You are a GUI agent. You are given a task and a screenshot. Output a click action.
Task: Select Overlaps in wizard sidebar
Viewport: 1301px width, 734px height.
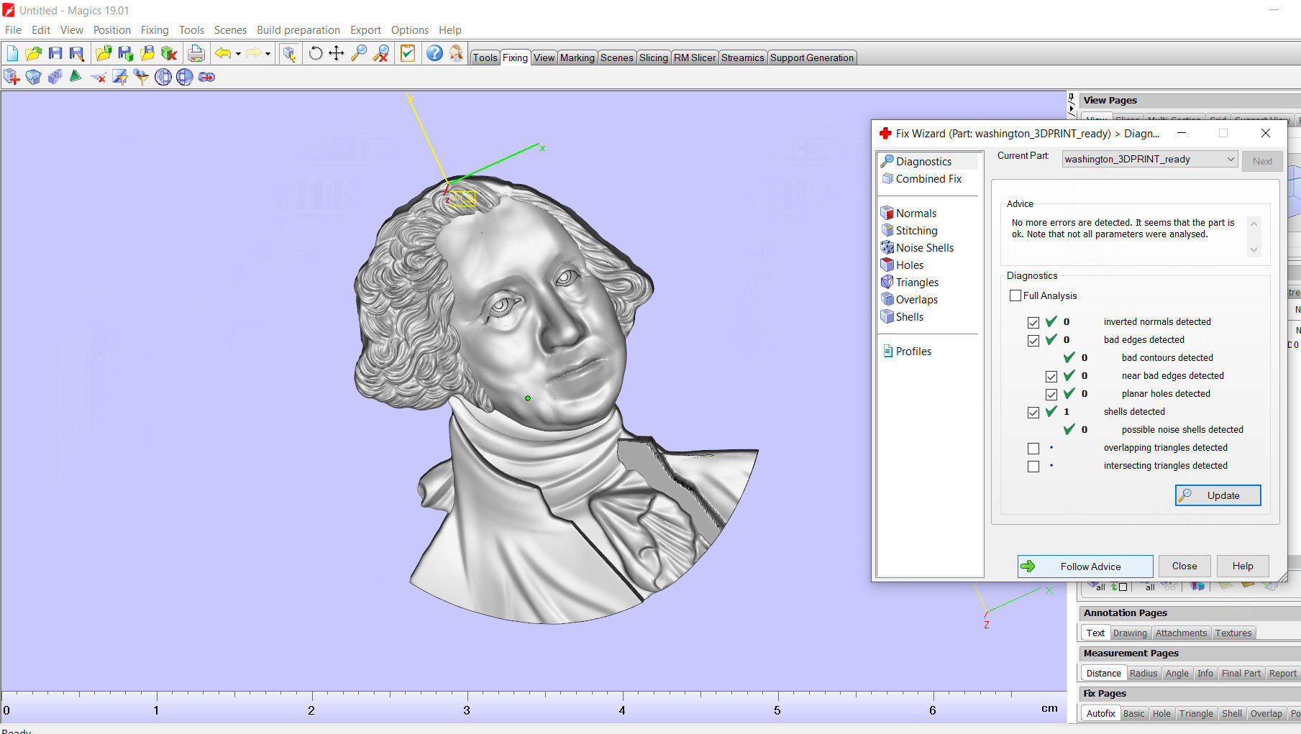[910, 300]
